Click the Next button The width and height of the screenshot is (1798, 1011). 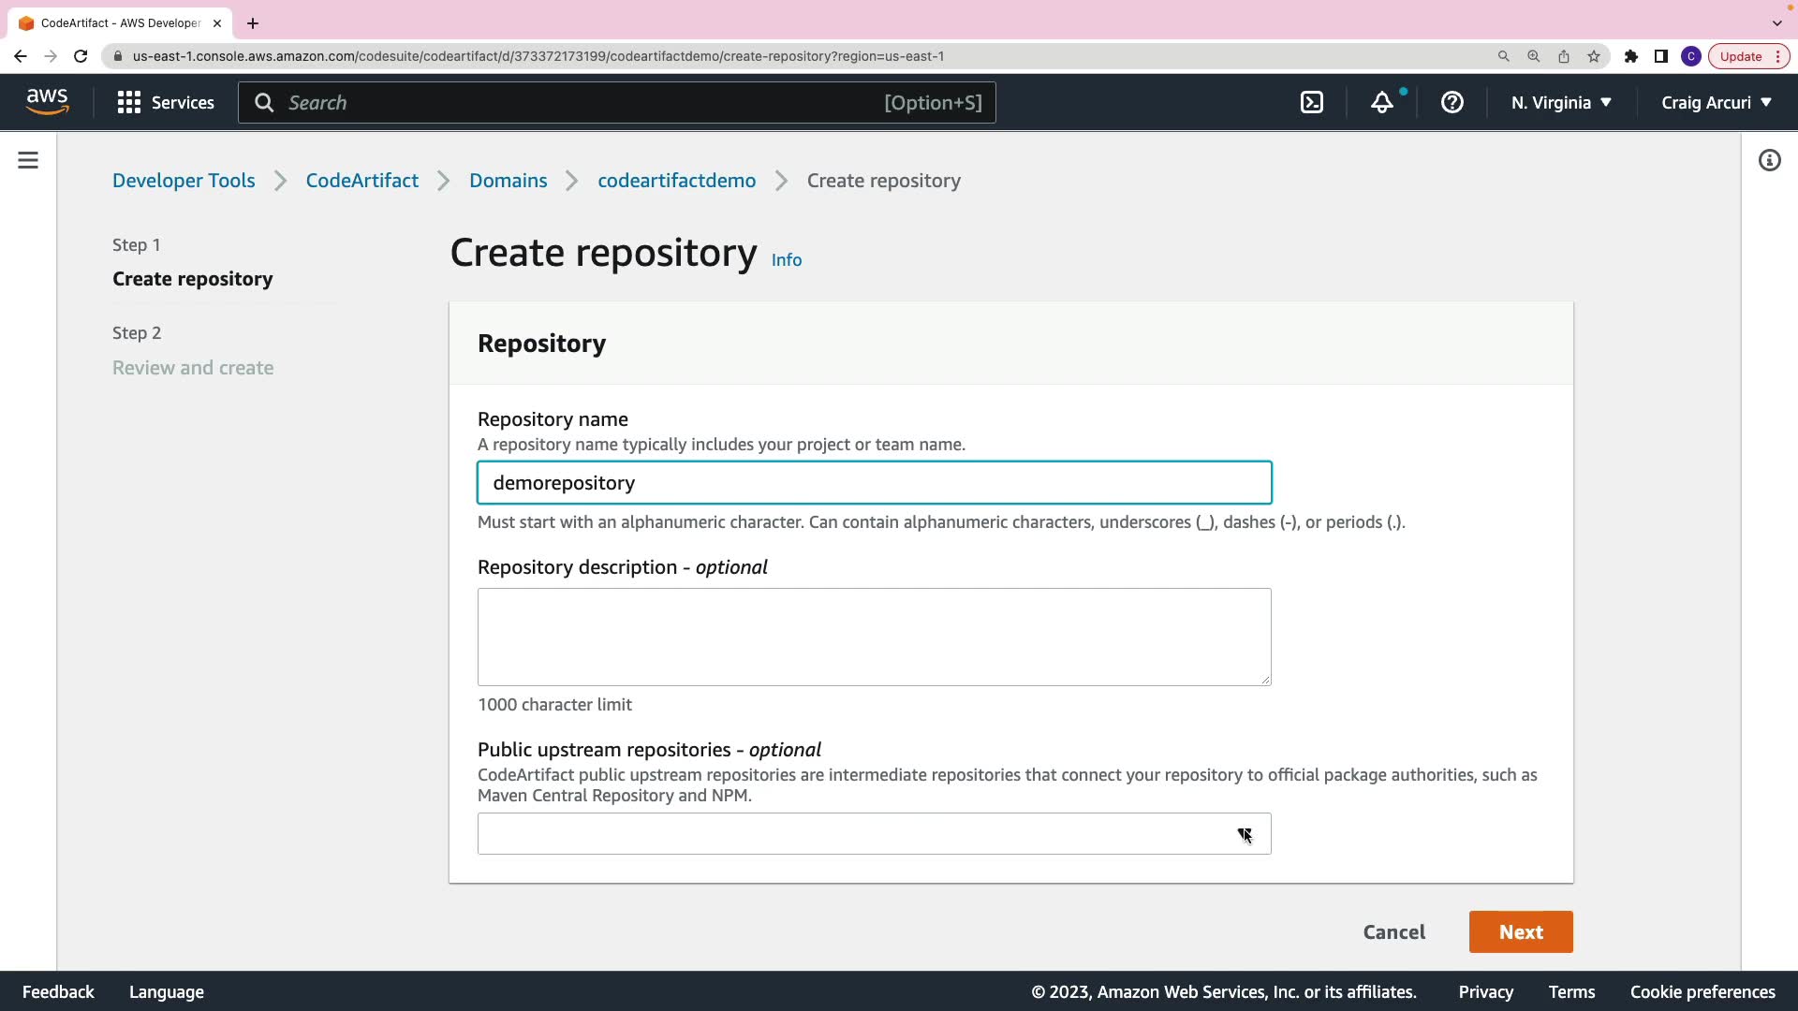(1521, 932)
